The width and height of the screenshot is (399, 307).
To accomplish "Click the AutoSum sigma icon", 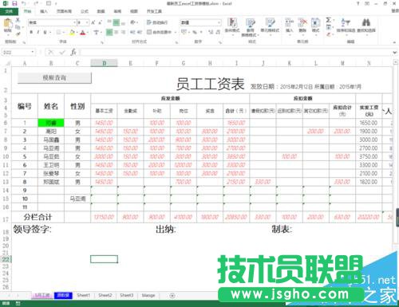I will pyautogui.click(x=329, y=20).
